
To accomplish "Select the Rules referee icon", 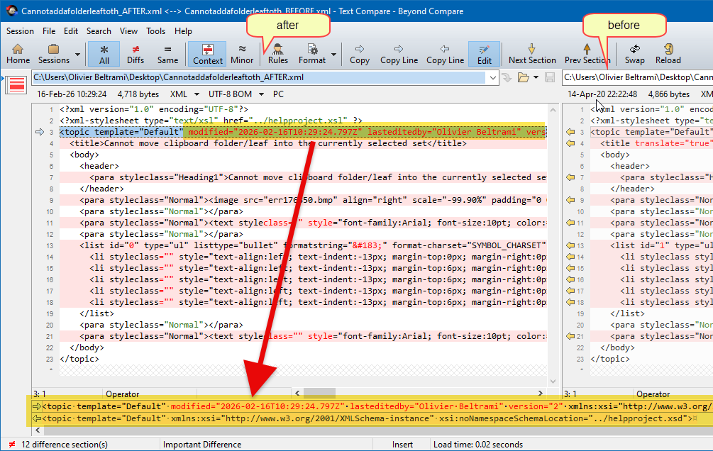I will pos(278,49).
